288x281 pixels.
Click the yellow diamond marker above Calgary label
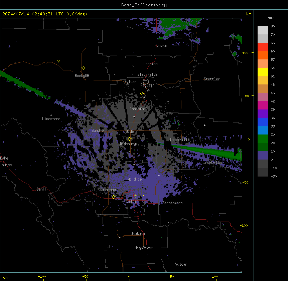[x=135, y=197]
